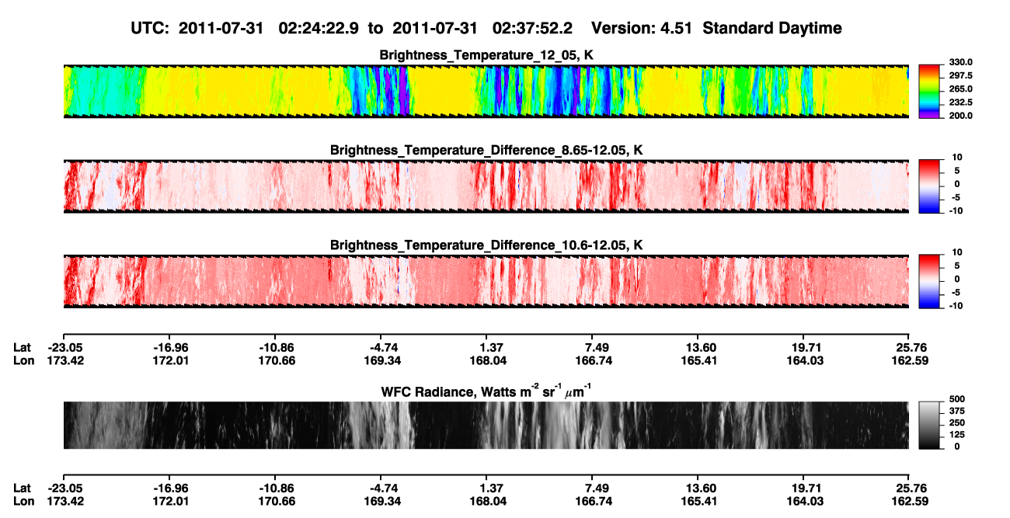Click latitude -16.96 on axis beneath WFC image
The image size is (1010, 518).
coord(170,488)
